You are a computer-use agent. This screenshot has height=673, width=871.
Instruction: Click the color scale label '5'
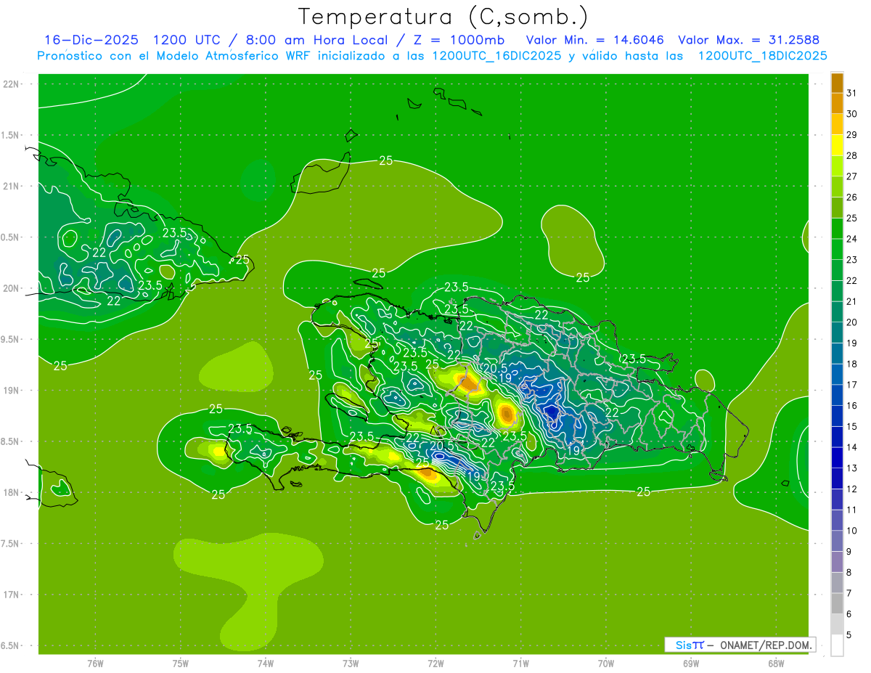coord(849,635)
